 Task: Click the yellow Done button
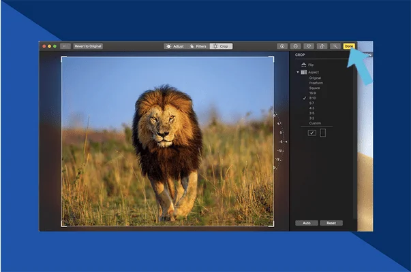point(349,46)
